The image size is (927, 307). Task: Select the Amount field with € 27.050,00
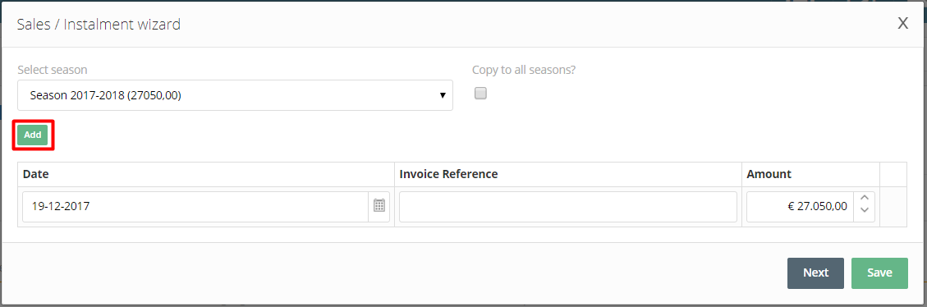(x=800, y=206)
